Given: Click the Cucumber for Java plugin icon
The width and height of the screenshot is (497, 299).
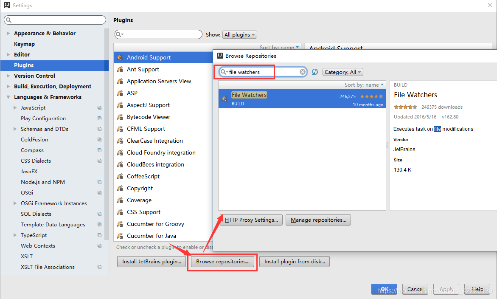Looking at the screenshot, I should coord(120,236).
